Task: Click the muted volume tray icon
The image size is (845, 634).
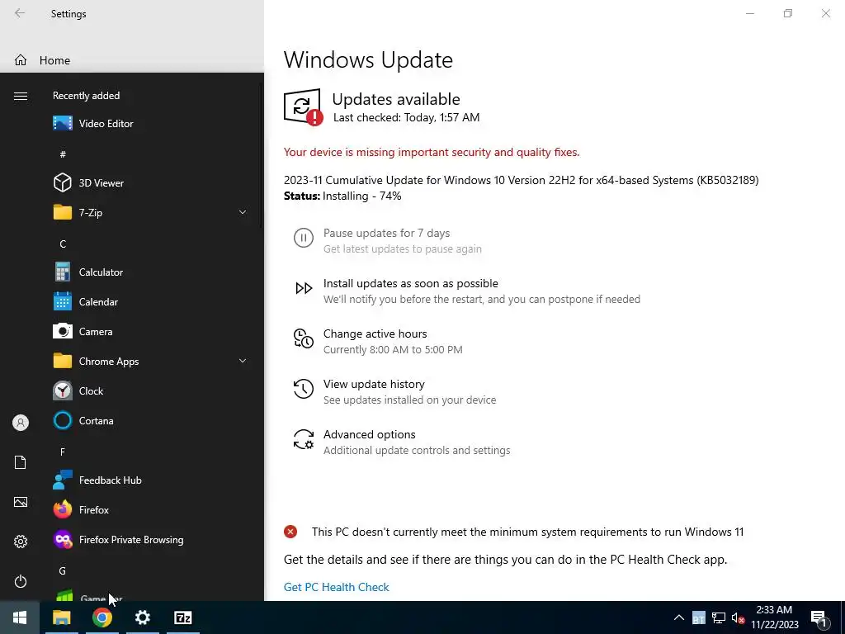Action: (739, 617)
